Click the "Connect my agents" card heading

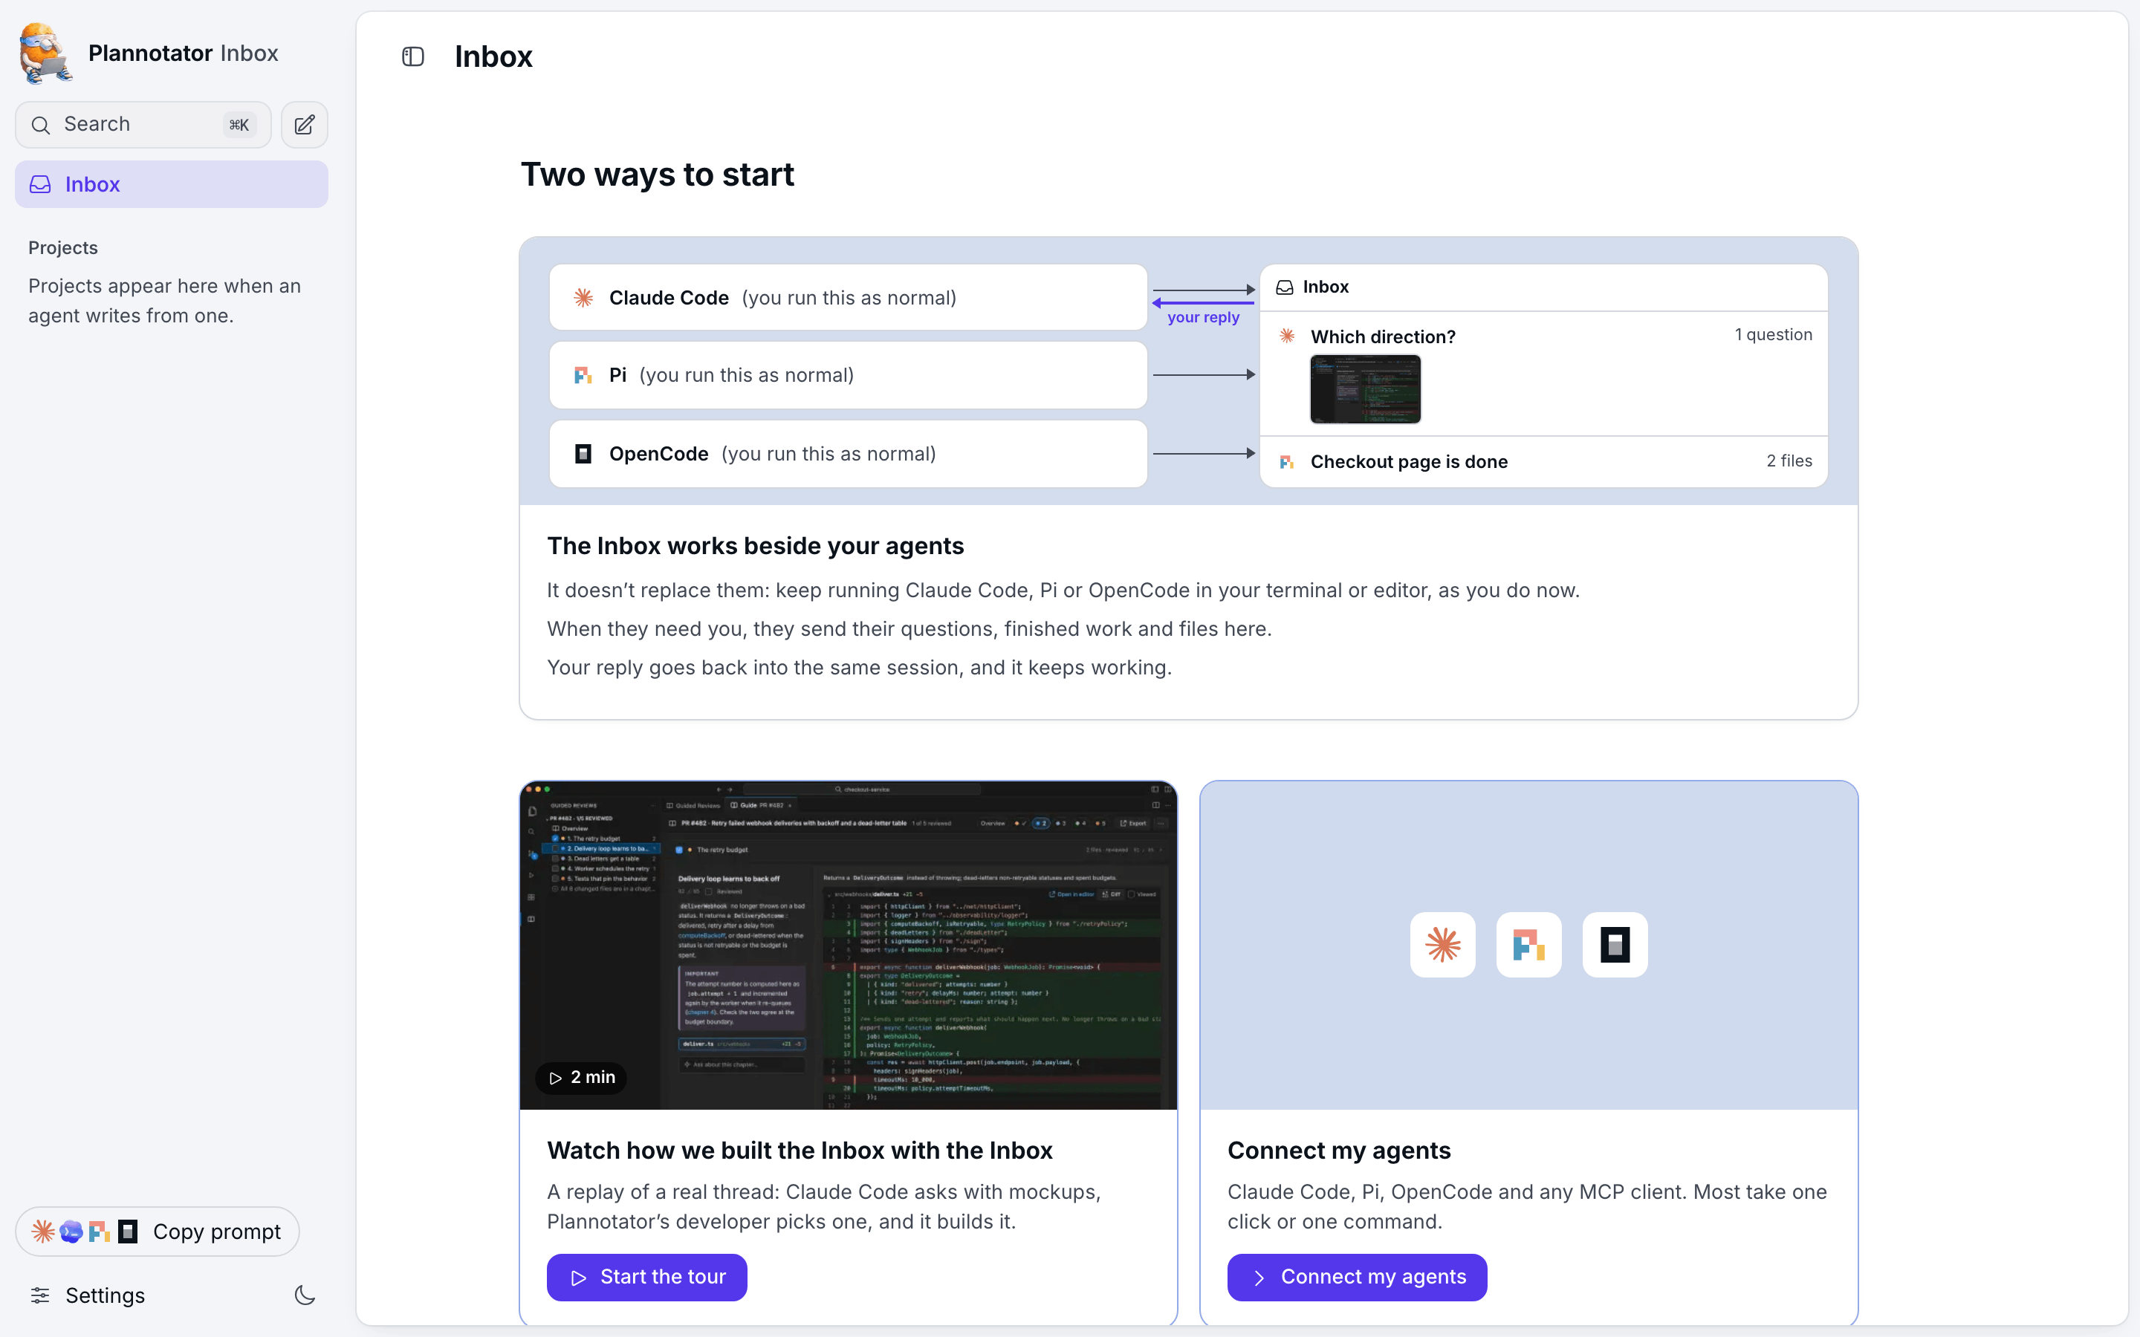[1339, 1151]
